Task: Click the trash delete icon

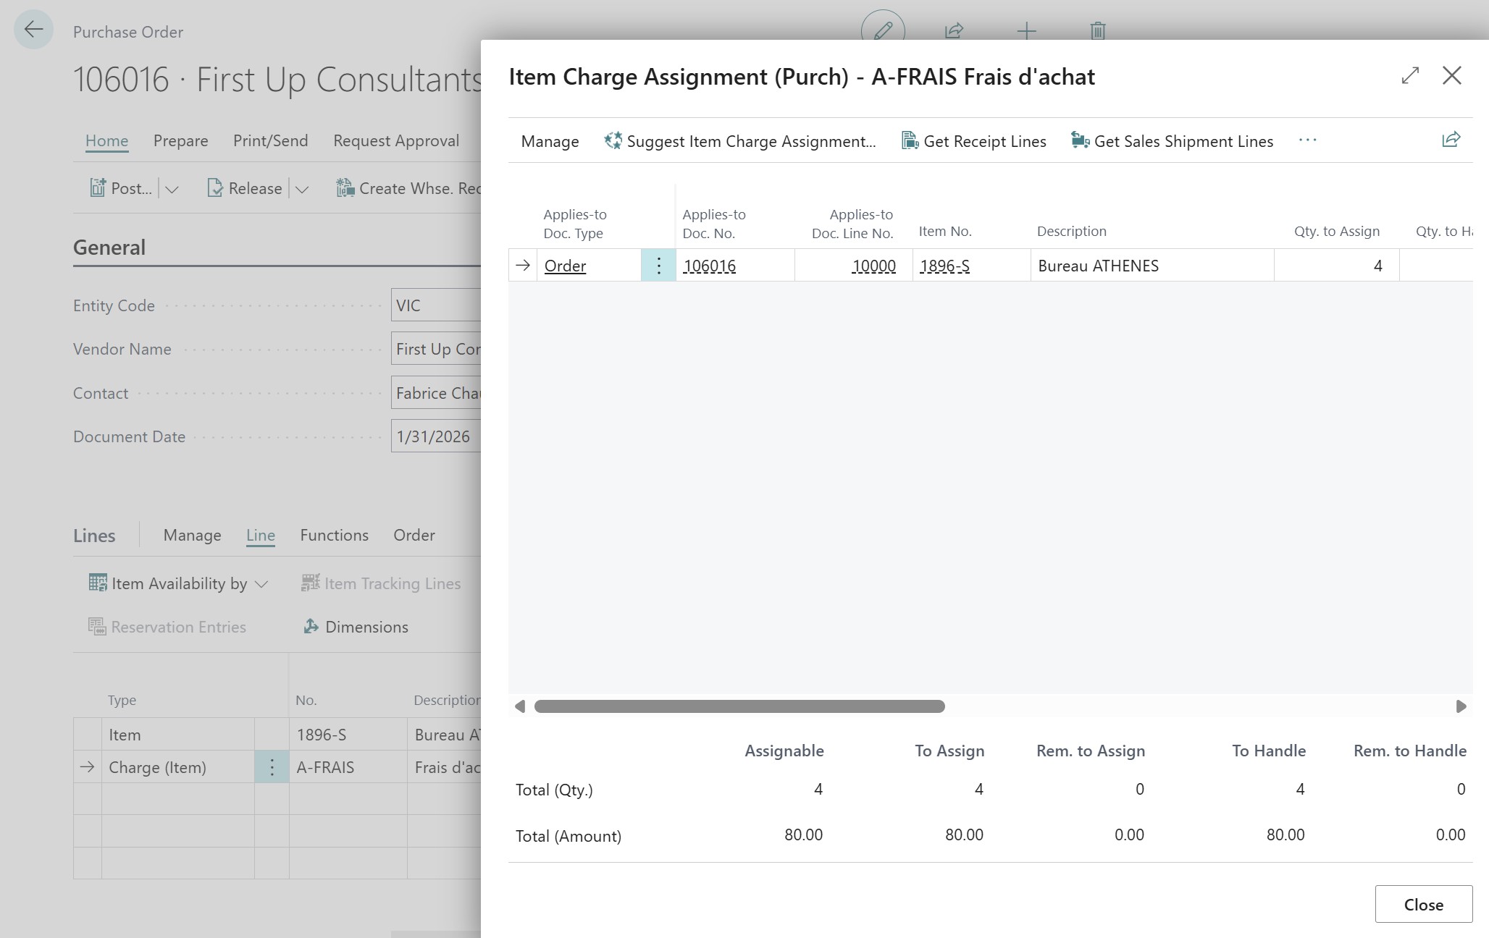Action: click(1097, 30)
